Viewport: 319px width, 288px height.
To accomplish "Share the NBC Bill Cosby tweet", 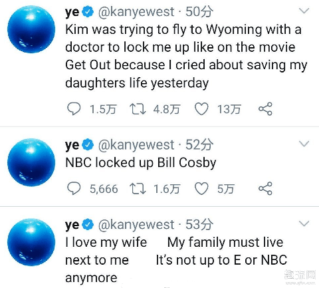I will (265, 189).
